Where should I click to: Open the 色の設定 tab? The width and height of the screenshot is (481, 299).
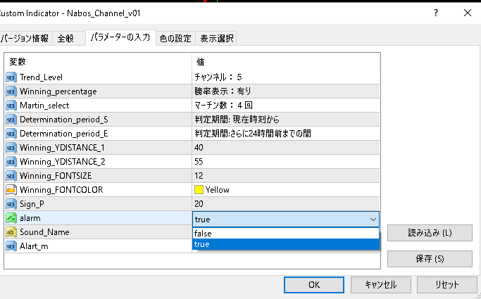[x=175, y=38]
